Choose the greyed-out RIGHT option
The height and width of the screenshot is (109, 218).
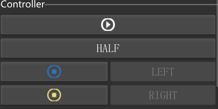tap(163, 95)
